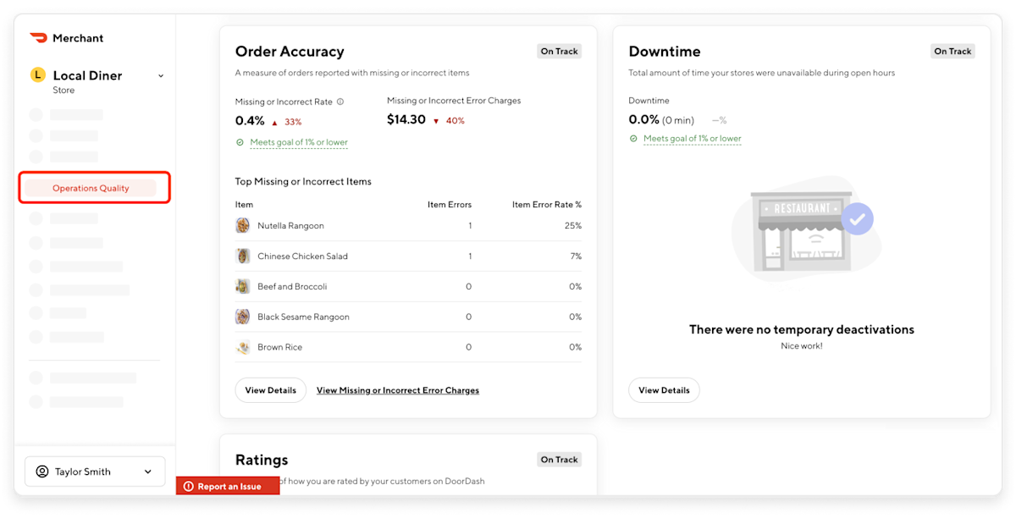1016x524 pixels.
Task: Select Operations Quality in the sidebar
Action: click(x=91, y=188)
